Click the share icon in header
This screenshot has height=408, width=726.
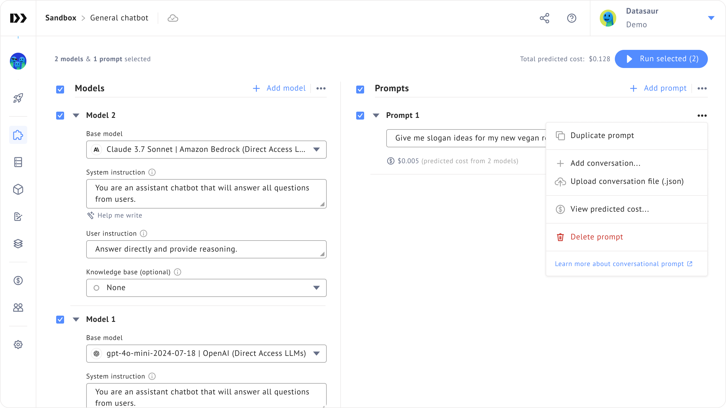544,18
